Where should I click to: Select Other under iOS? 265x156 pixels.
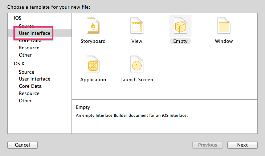click(x=25, y=55)
